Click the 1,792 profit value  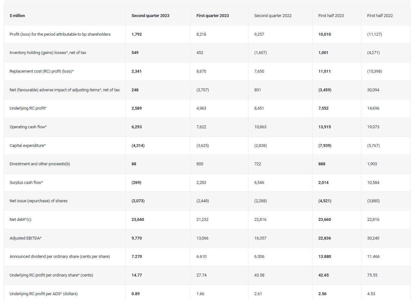[137, 34]
